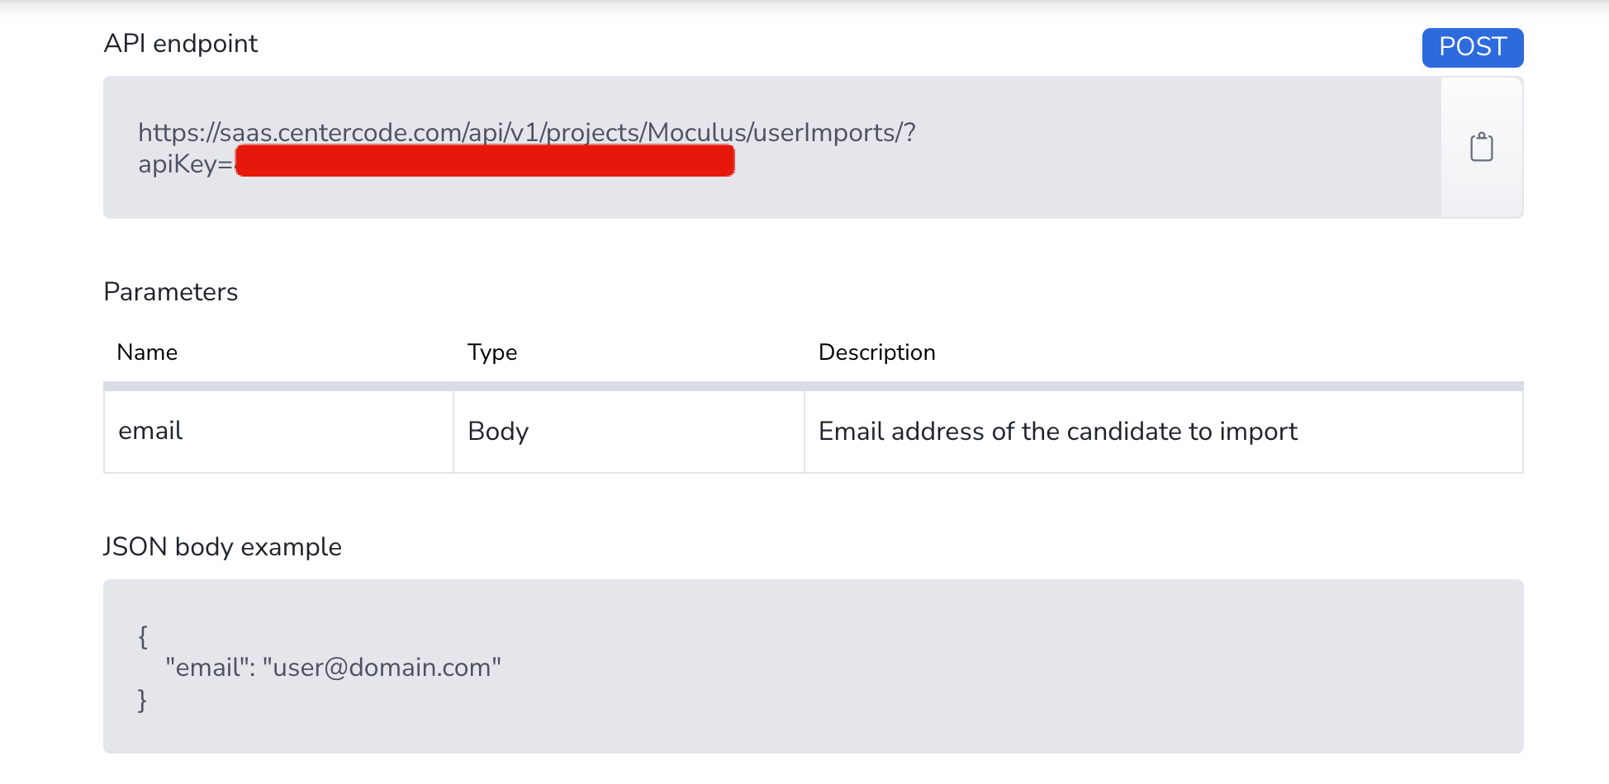Click the blue POST method badge
This screenshot has width=1609, height=784.
tap(1473, 47)
